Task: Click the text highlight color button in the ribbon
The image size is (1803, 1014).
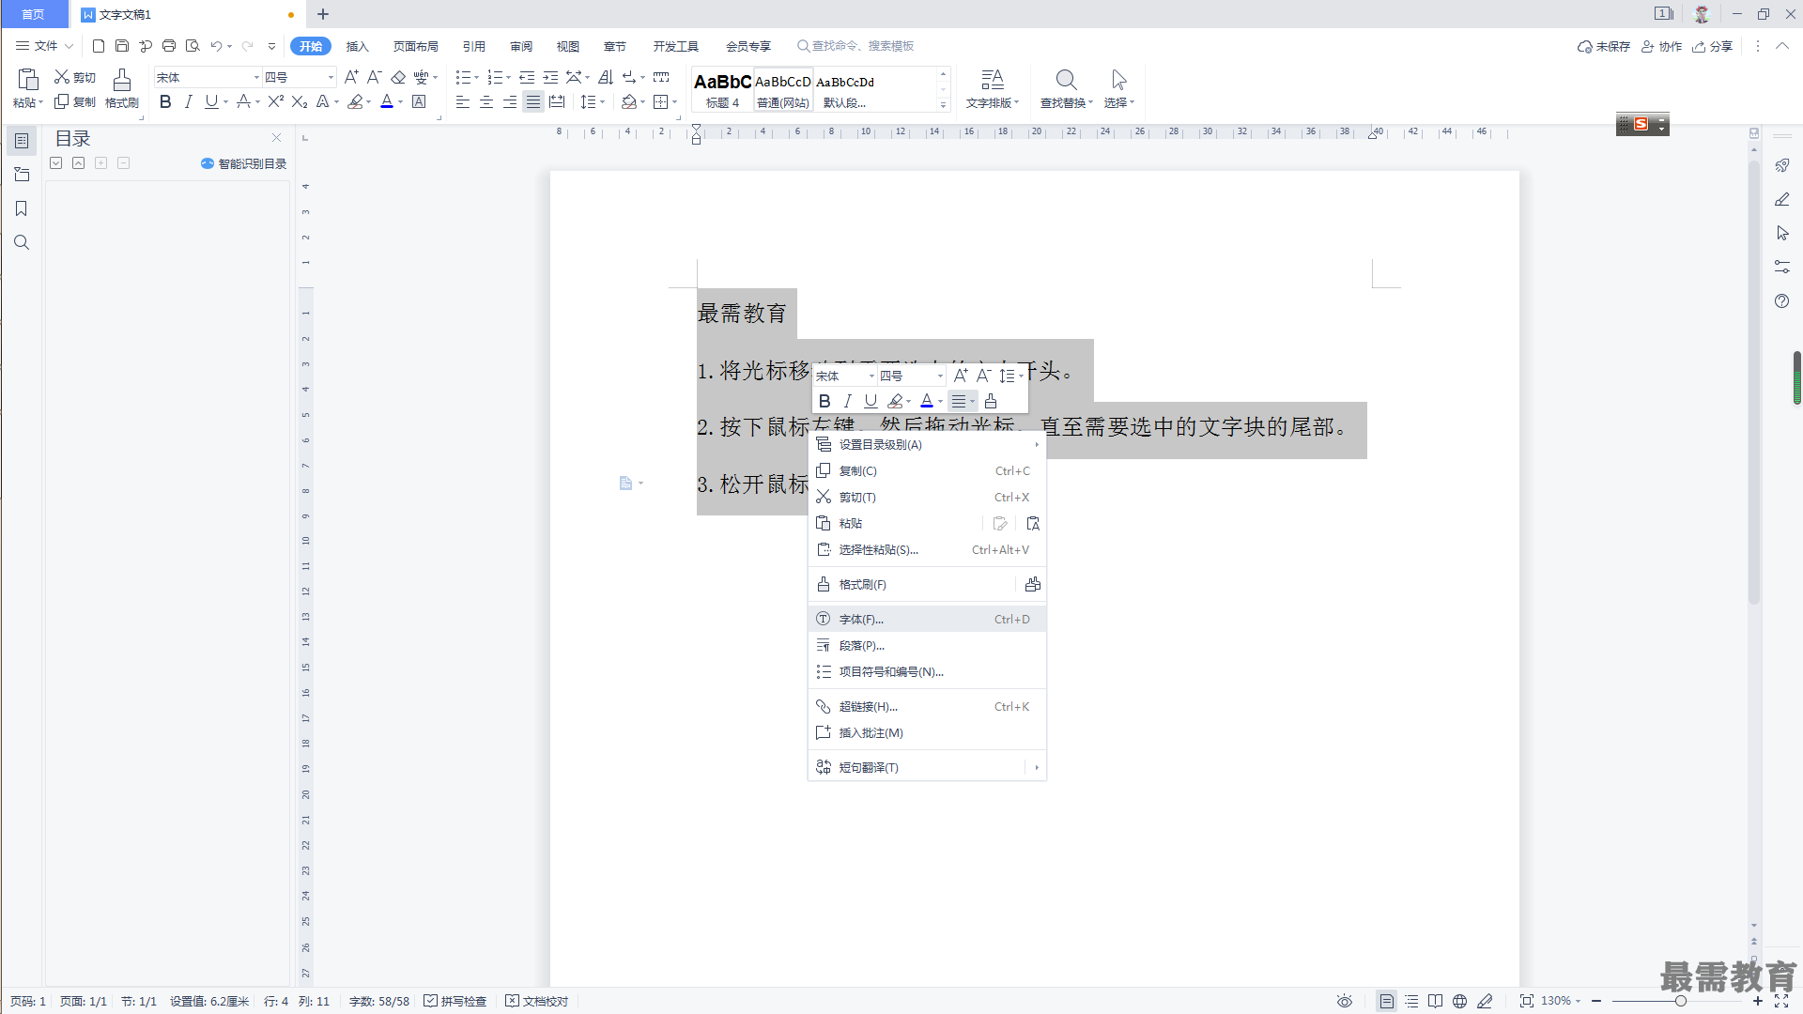Action: tap(355, 102)
